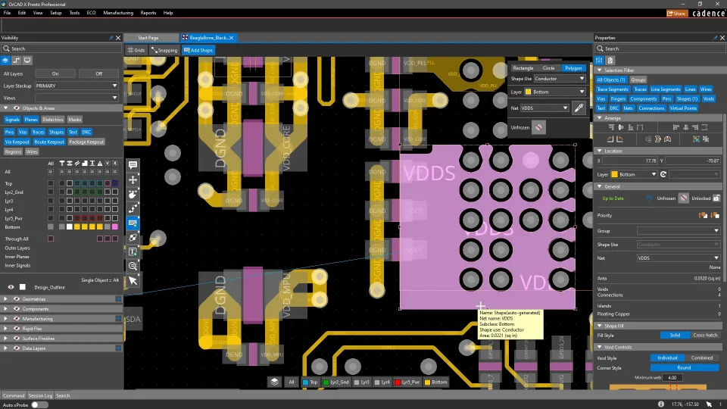Click the rotate clockwise icon in Arrange

(620, 139)
